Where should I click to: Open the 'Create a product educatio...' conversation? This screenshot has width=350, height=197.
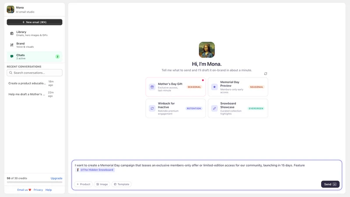35,83
